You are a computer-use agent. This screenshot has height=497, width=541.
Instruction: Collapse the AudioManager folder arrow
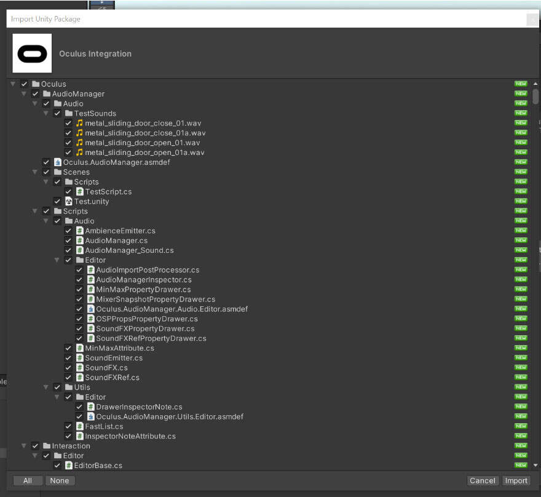tap(24, 94)
